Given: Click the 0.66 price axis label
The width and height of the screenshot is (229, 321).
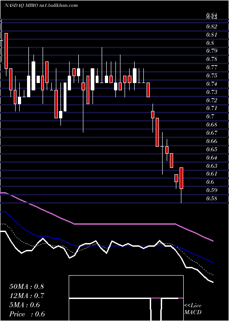Looking at the screenshot, I should click(212, 141).
